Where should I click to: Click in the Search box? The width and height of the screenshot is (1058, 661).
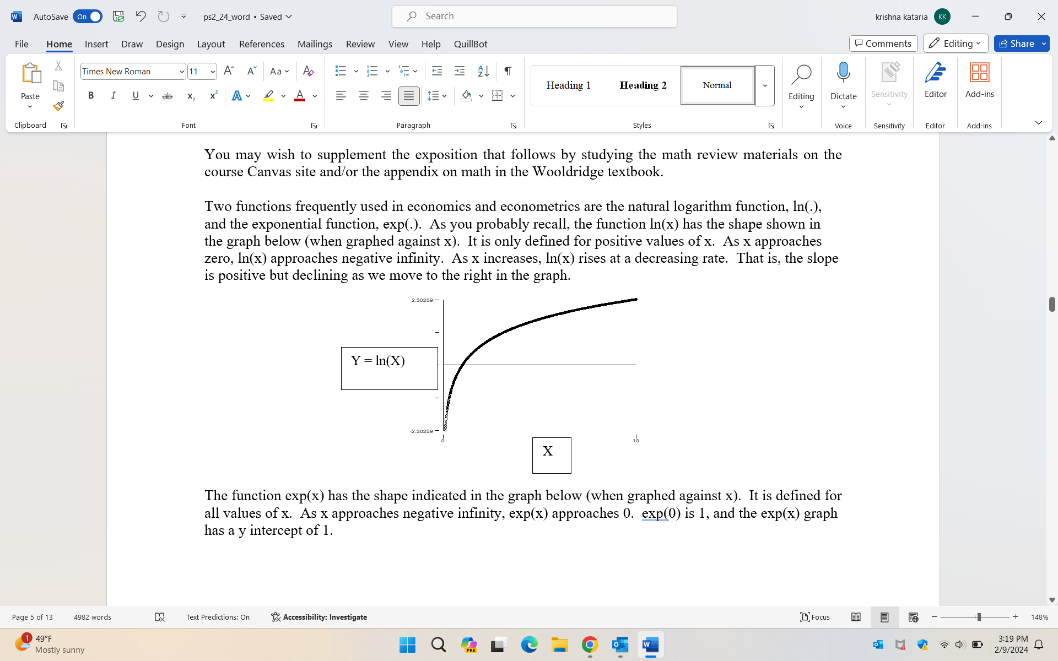pos(535,17)
